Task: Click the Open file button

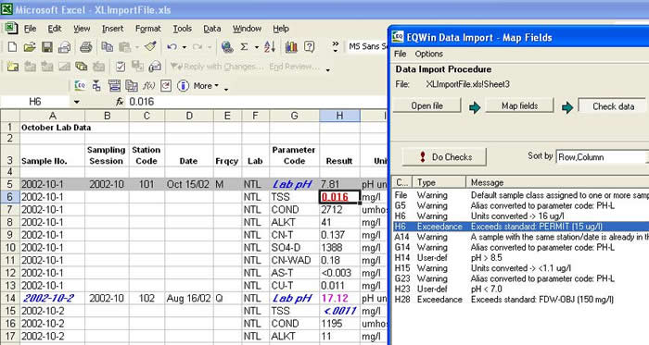Action: point(426,105)
